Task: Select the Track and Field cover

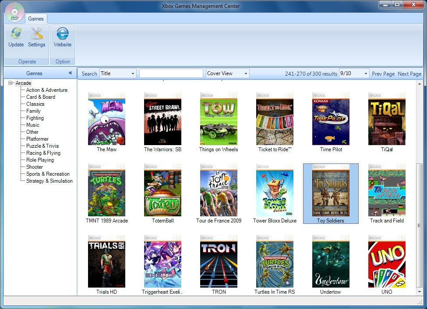Action: (387, 190)
